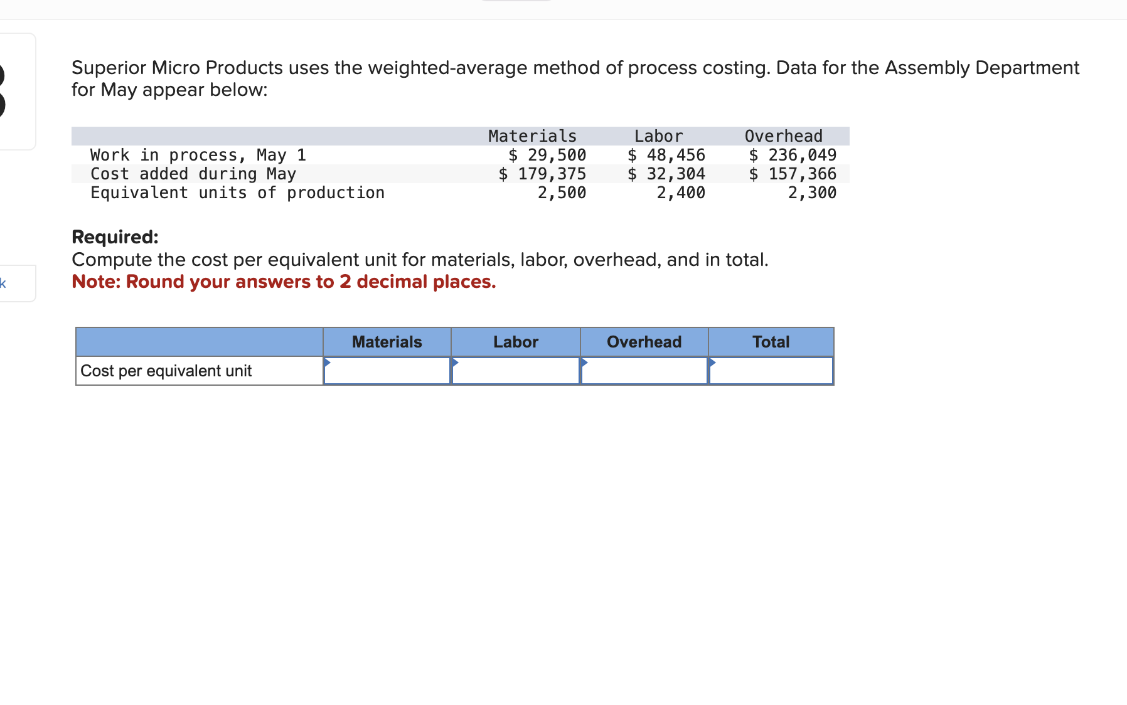Click the $ 236,049 overhead work in process value
1127x705 pixels.
pos(793,155)
